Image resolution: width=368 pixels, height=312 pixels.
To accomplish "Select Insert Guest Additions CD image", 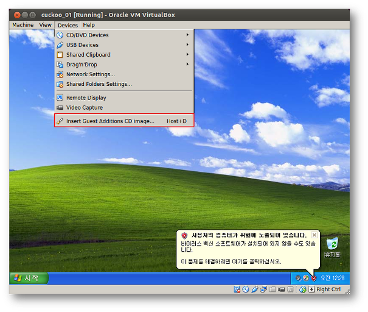I will click(124, 121).
